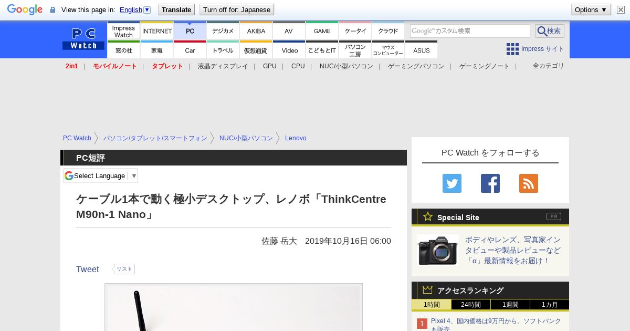Select the 1週間 ranking tab

[x=510, y=305]
